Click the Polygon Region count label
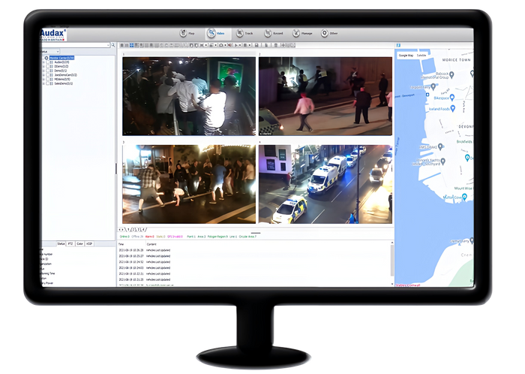The width and height of the screenshot is (525, 374). click(x=217, y=237)
